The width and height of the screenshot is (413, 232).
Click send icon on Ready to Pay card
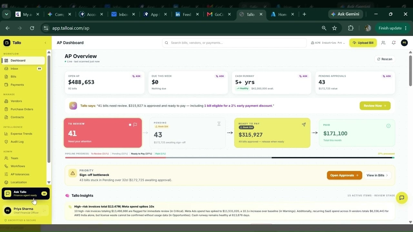coord(304,124)
